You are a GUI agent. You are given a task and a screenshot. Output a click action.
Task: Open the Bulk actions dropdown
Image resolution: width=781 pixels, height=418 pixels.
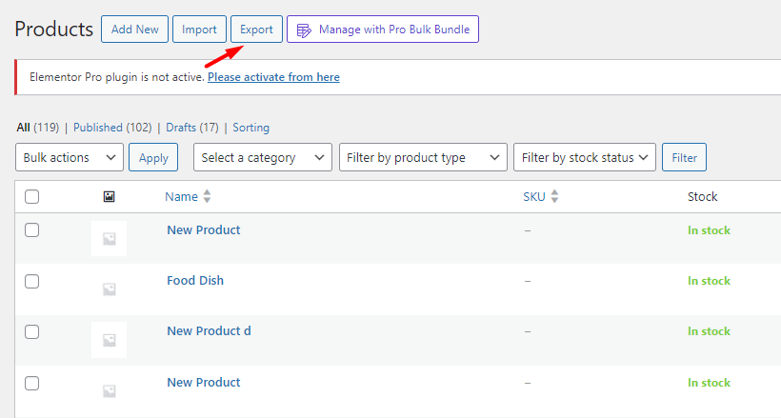pyautogui.click(x=70, y=157)
